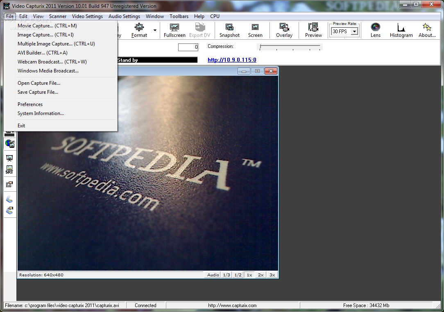Click the Softpedia video preview image
This screenshot has width=444, height=312.
[148, 173]
